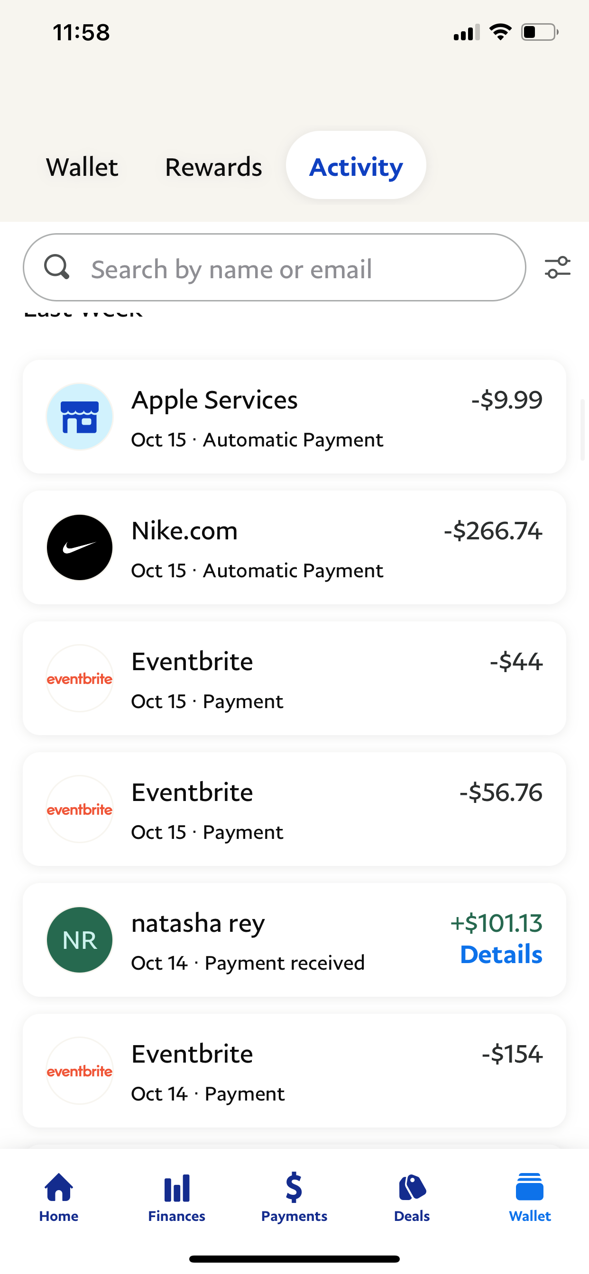
Task: Open Details for natasha rey payment
Action: 501,955
